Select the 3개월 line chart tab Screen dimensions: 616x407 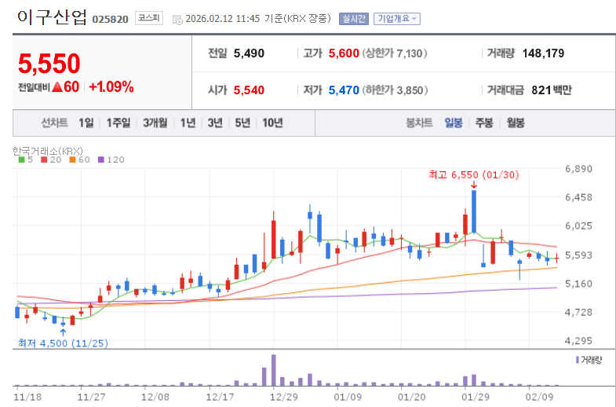[x=155, y=123]
